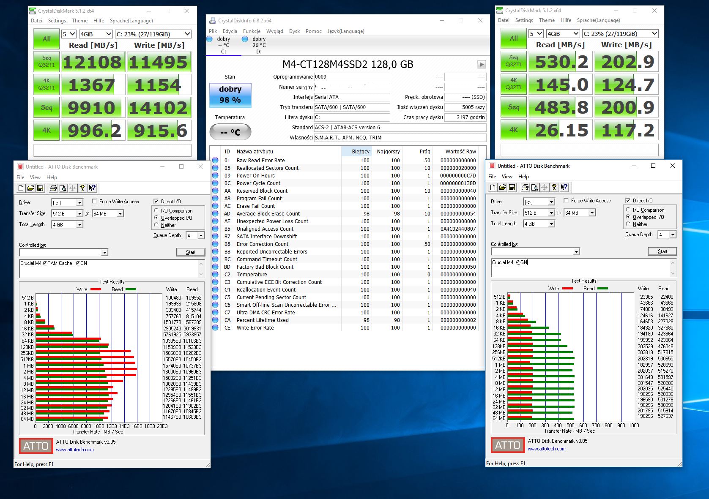Click the context help arrow icon in left ATTO toolbar
This screenshot has width=709, height=499.
[x=92, y=188]
